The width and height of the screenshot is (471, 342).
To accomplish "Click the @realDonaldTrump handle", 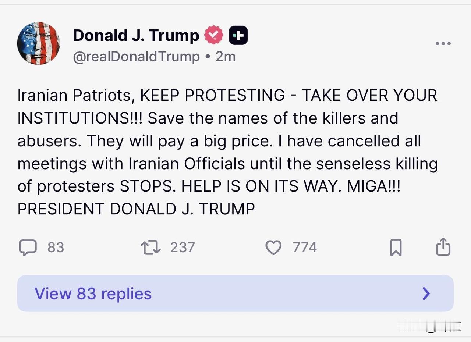I will tap(136, 57).
